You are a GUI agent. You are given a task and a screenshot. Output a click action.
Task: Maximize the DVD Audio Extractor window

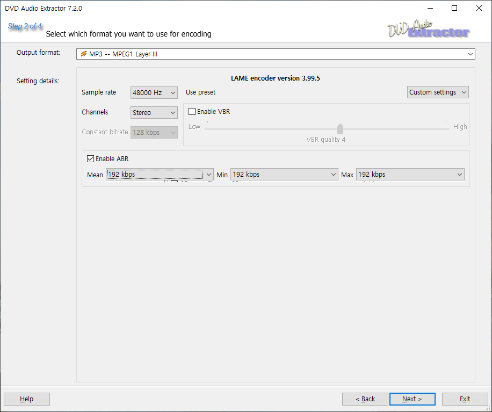click(x=454, y=8)
